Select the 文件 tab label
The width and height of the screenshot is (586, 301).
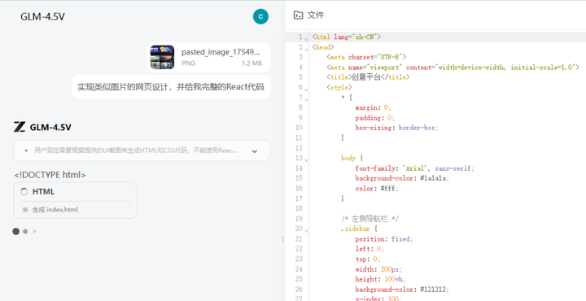316,15
